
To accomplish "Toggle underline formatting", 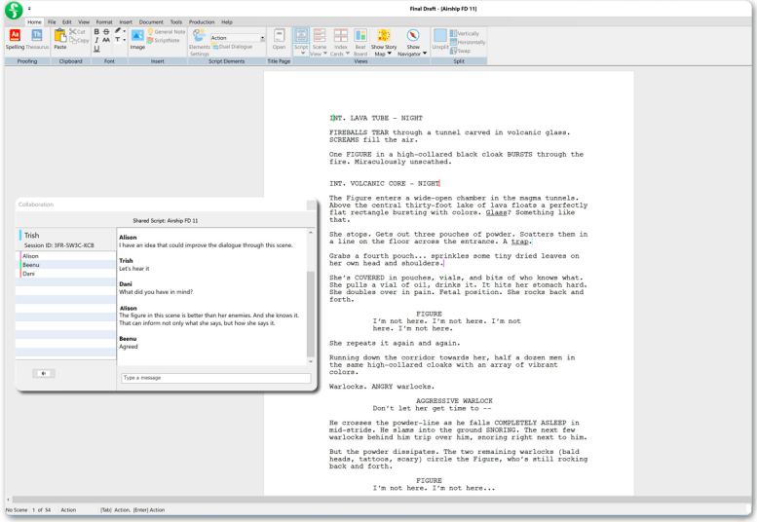I will (x=96, y=49).
